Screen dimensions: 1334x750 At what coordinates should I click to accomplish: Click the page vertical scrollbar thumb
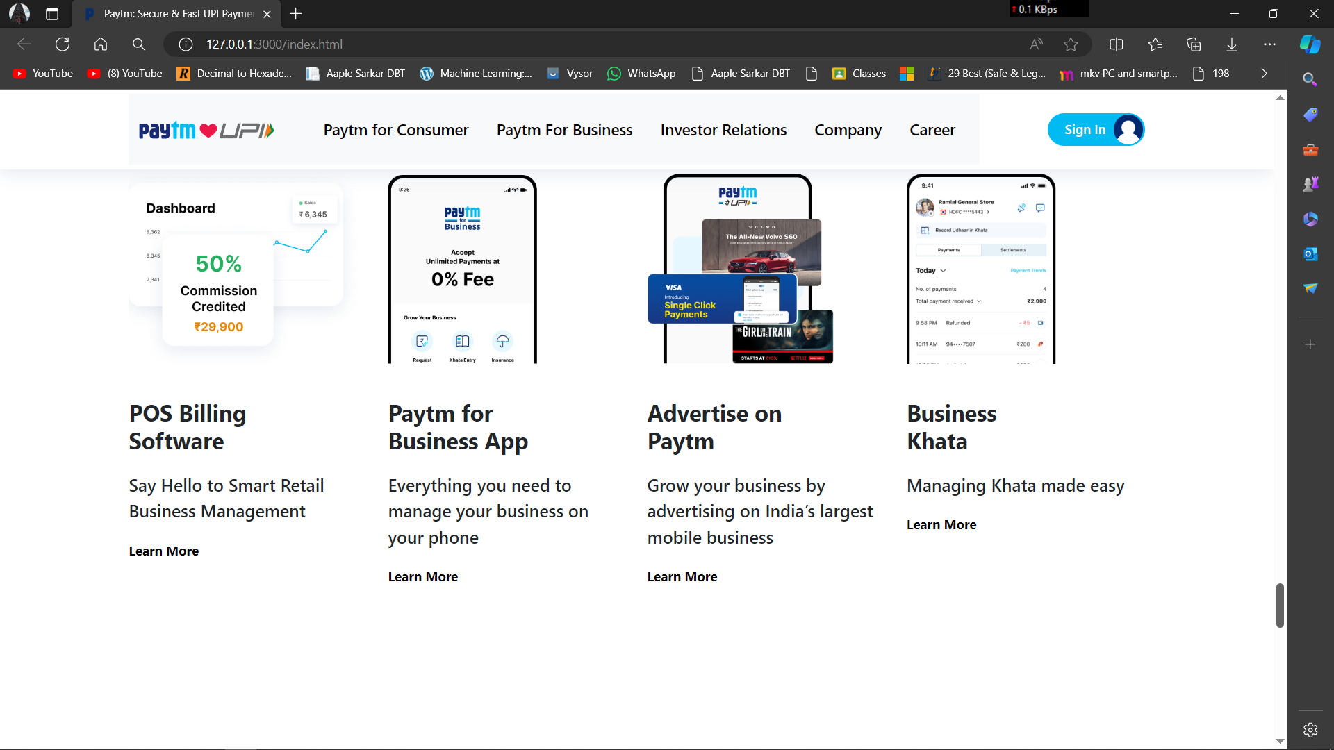1280,606
